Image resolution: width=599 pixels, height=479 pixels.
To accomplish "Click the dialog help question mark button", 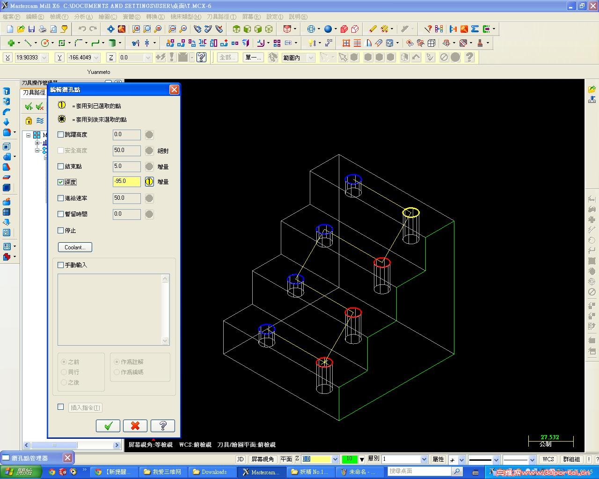I will pos(163,426).
